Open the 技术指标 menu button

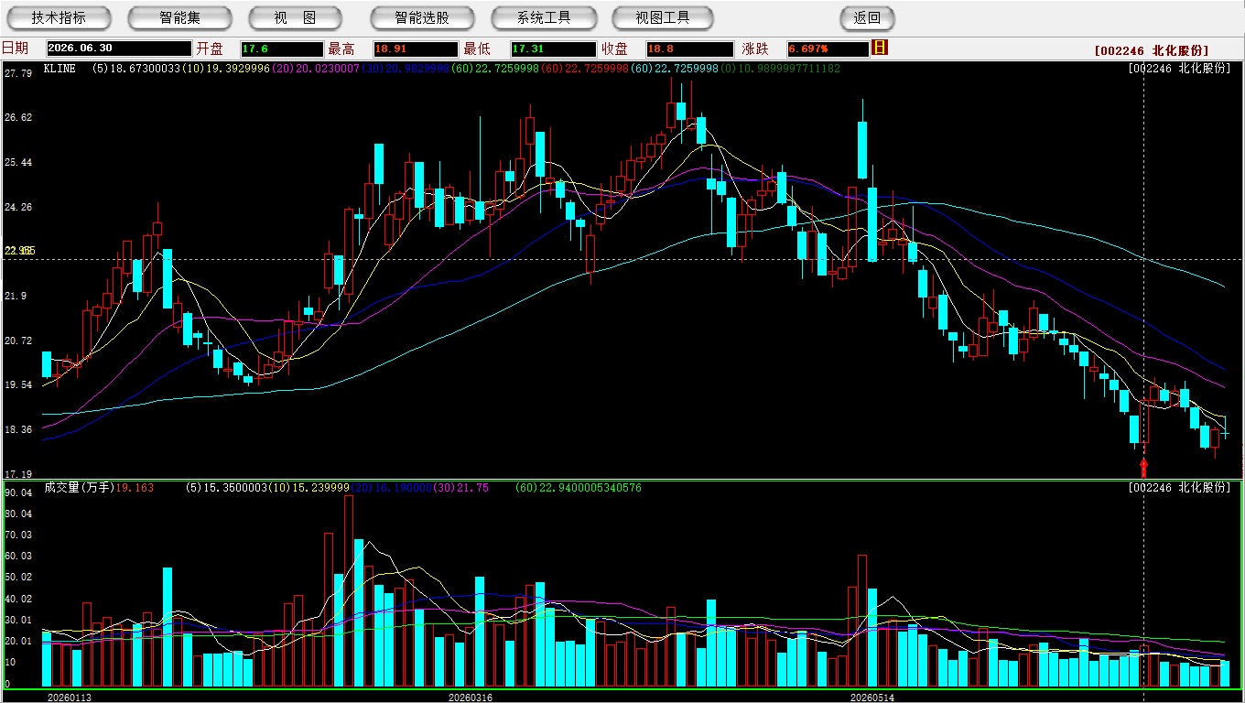pos(59,17)
